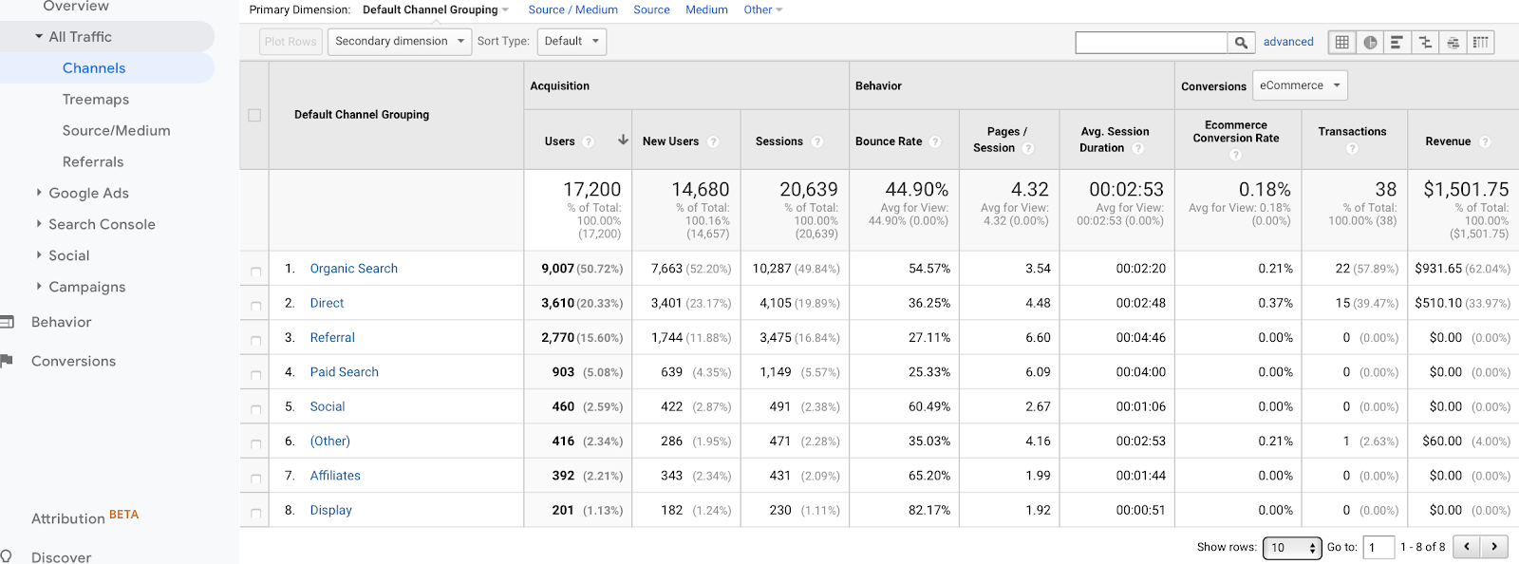
Task: Open the Paid Search channel link
Action: [x=345, y=372]
